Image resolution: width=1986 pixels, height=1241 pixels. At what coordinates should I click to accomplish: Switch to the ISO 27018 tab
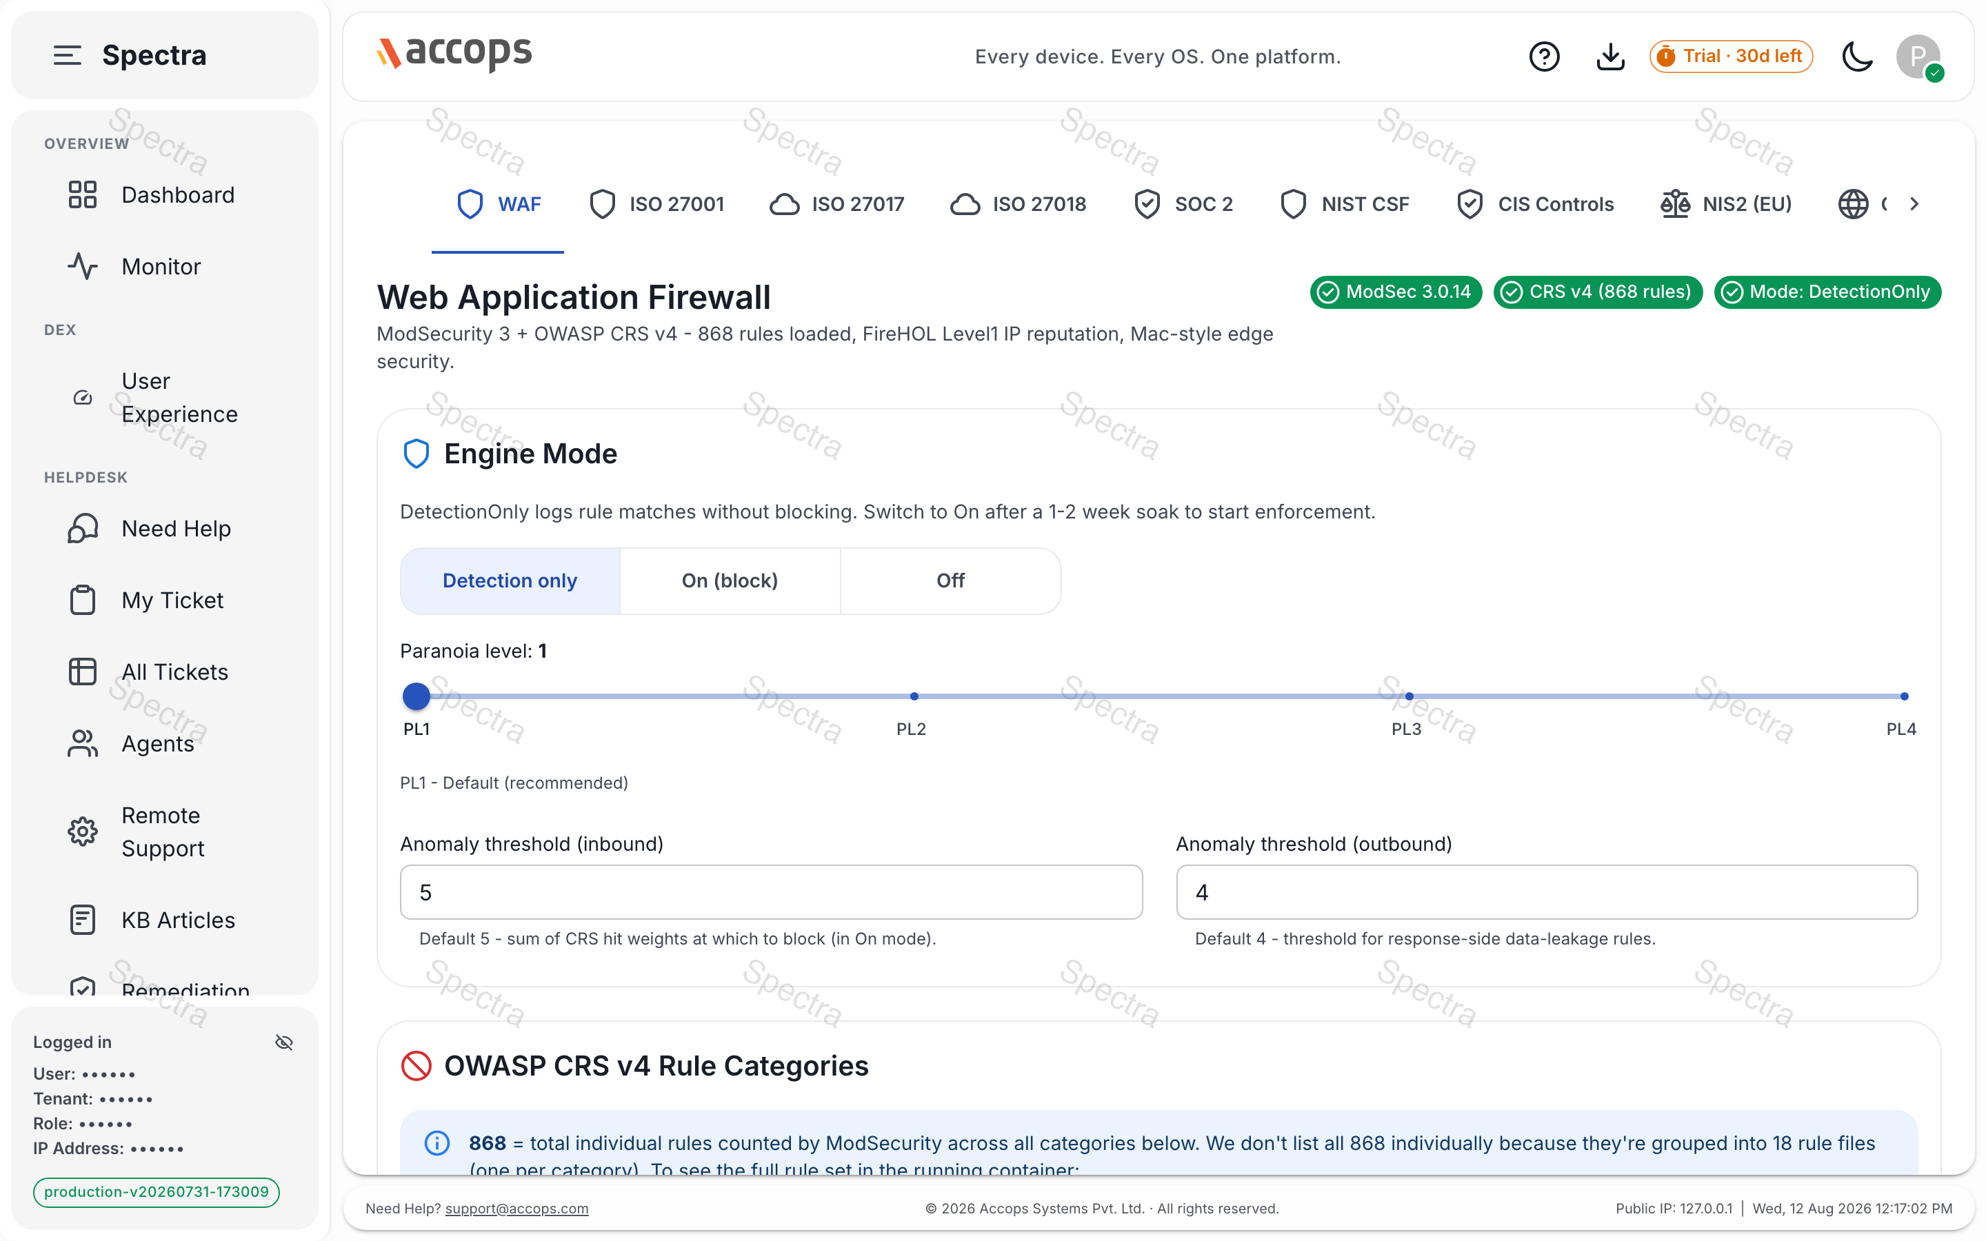[1019, 204]
